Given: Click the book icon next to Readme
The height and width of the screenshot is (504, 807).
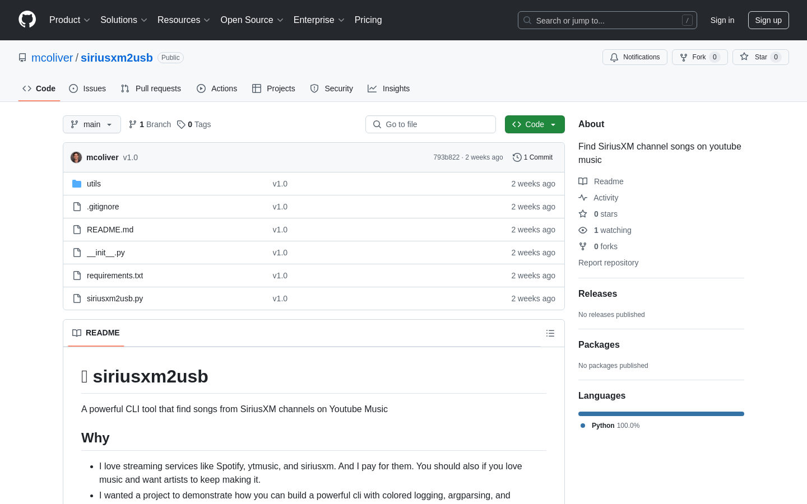Looking at the screenshot, I should point(583,181).
